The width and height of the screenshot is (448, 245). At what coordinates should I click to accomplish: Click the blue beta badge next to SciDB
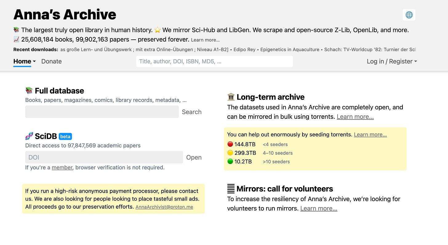[x=65, y=136]
